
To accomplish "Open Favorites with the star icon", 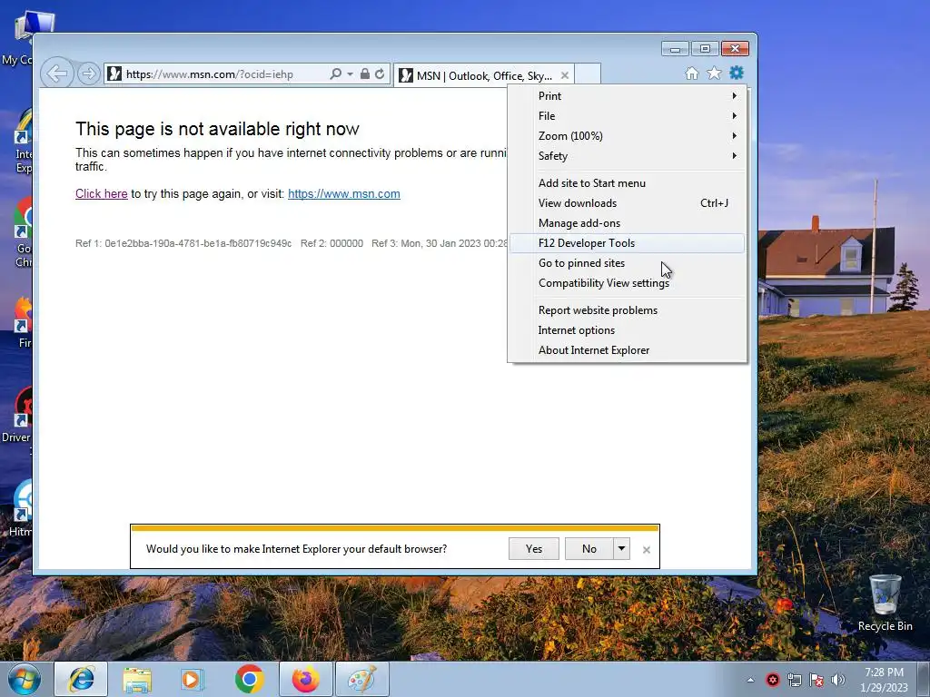I will [x=714, y=73].
